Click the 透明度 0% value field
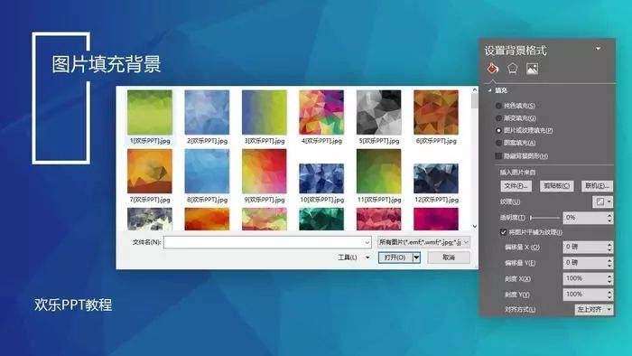The height and width of the screenshot is (356, 632). pos(584,218)
